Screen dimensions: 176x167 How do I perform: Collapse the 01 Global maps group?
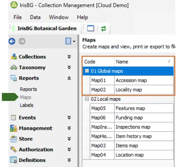click(x=87, y=71)
